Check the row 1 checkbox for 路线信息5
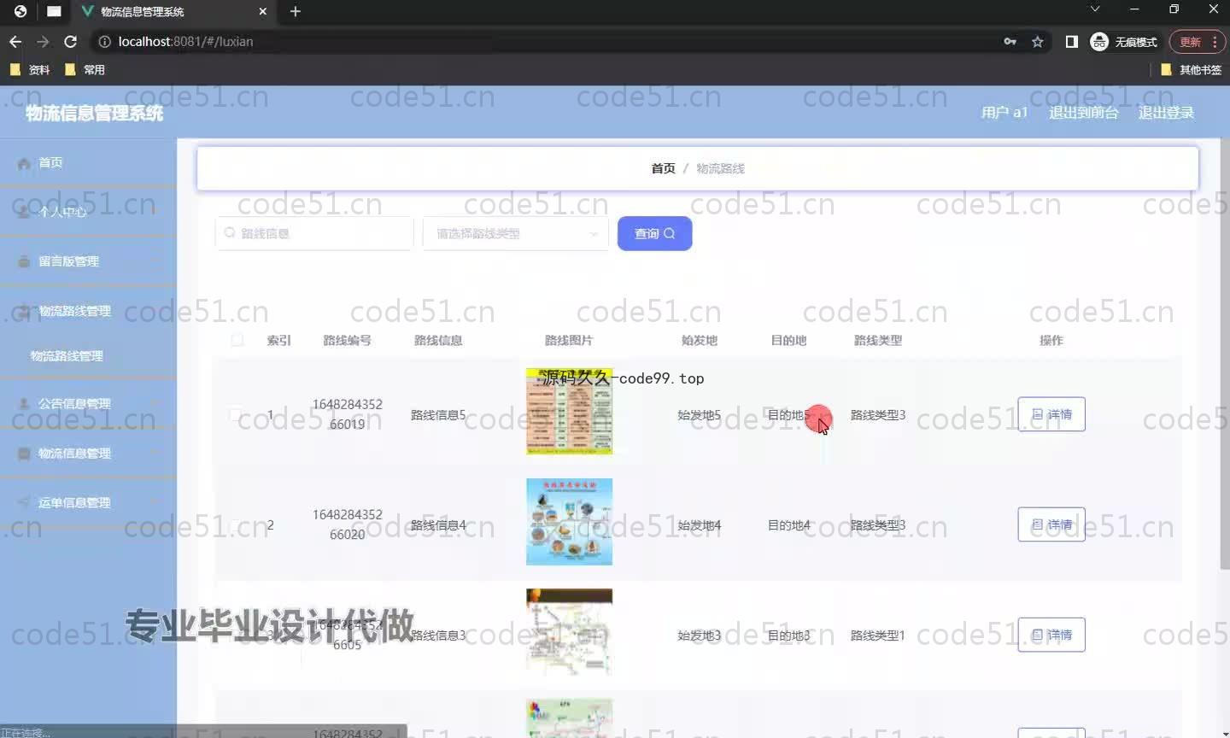 coord(235,414)
